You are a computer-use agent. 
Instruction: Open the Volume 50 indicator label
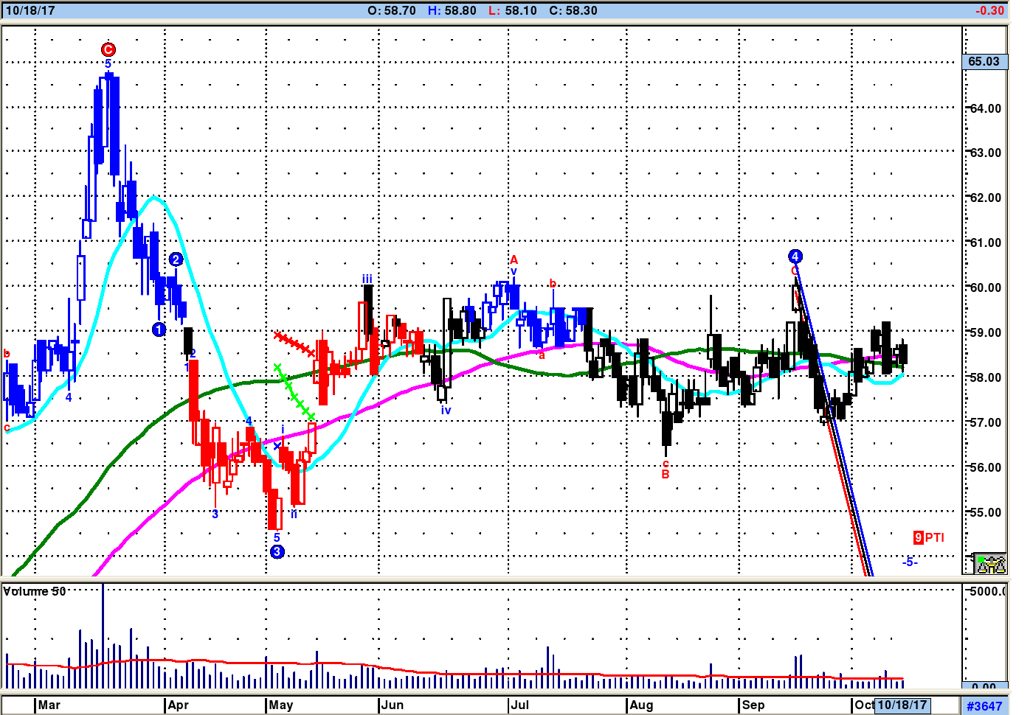35,591
